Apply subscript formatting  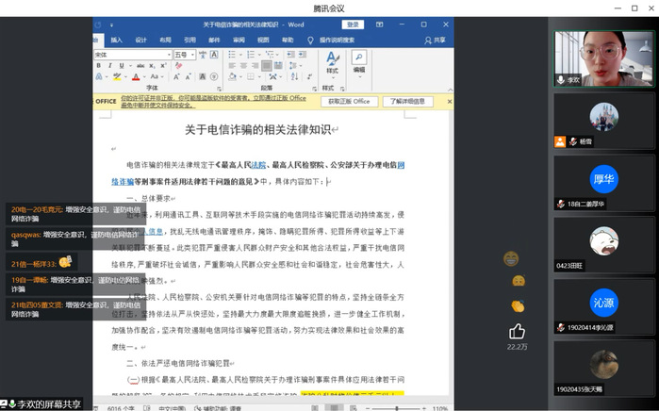click(x=152, y=66)
